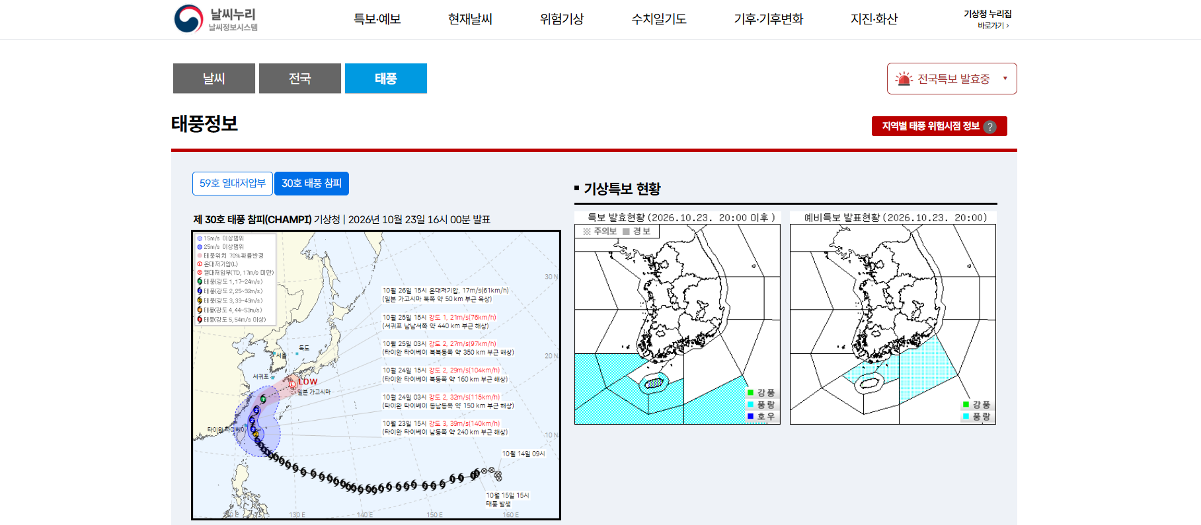Viewport: 1201px width, 525px height.
Task: Click the 풍랑 cyan swatch on 예비특보 map
Action: pyautogui.click(x=966, y=417)
